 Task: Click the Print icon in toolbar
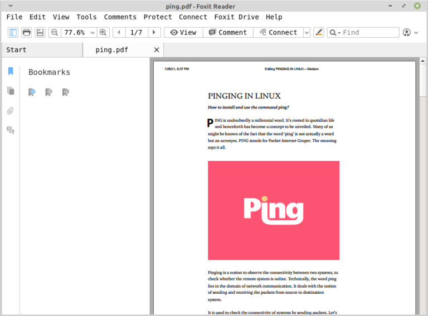click(26, 32)
